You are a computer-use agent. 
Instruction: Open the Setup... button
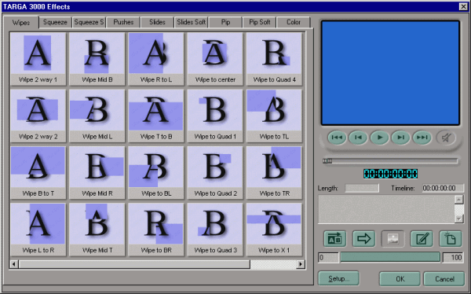tap(338, 278)
